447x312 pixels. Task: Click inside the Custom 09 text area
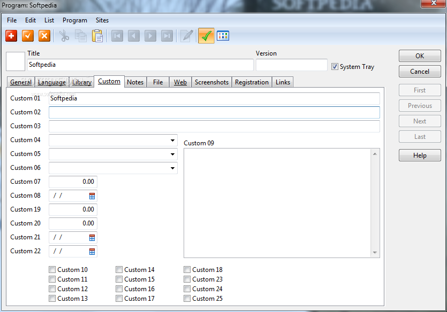[277, 203]
